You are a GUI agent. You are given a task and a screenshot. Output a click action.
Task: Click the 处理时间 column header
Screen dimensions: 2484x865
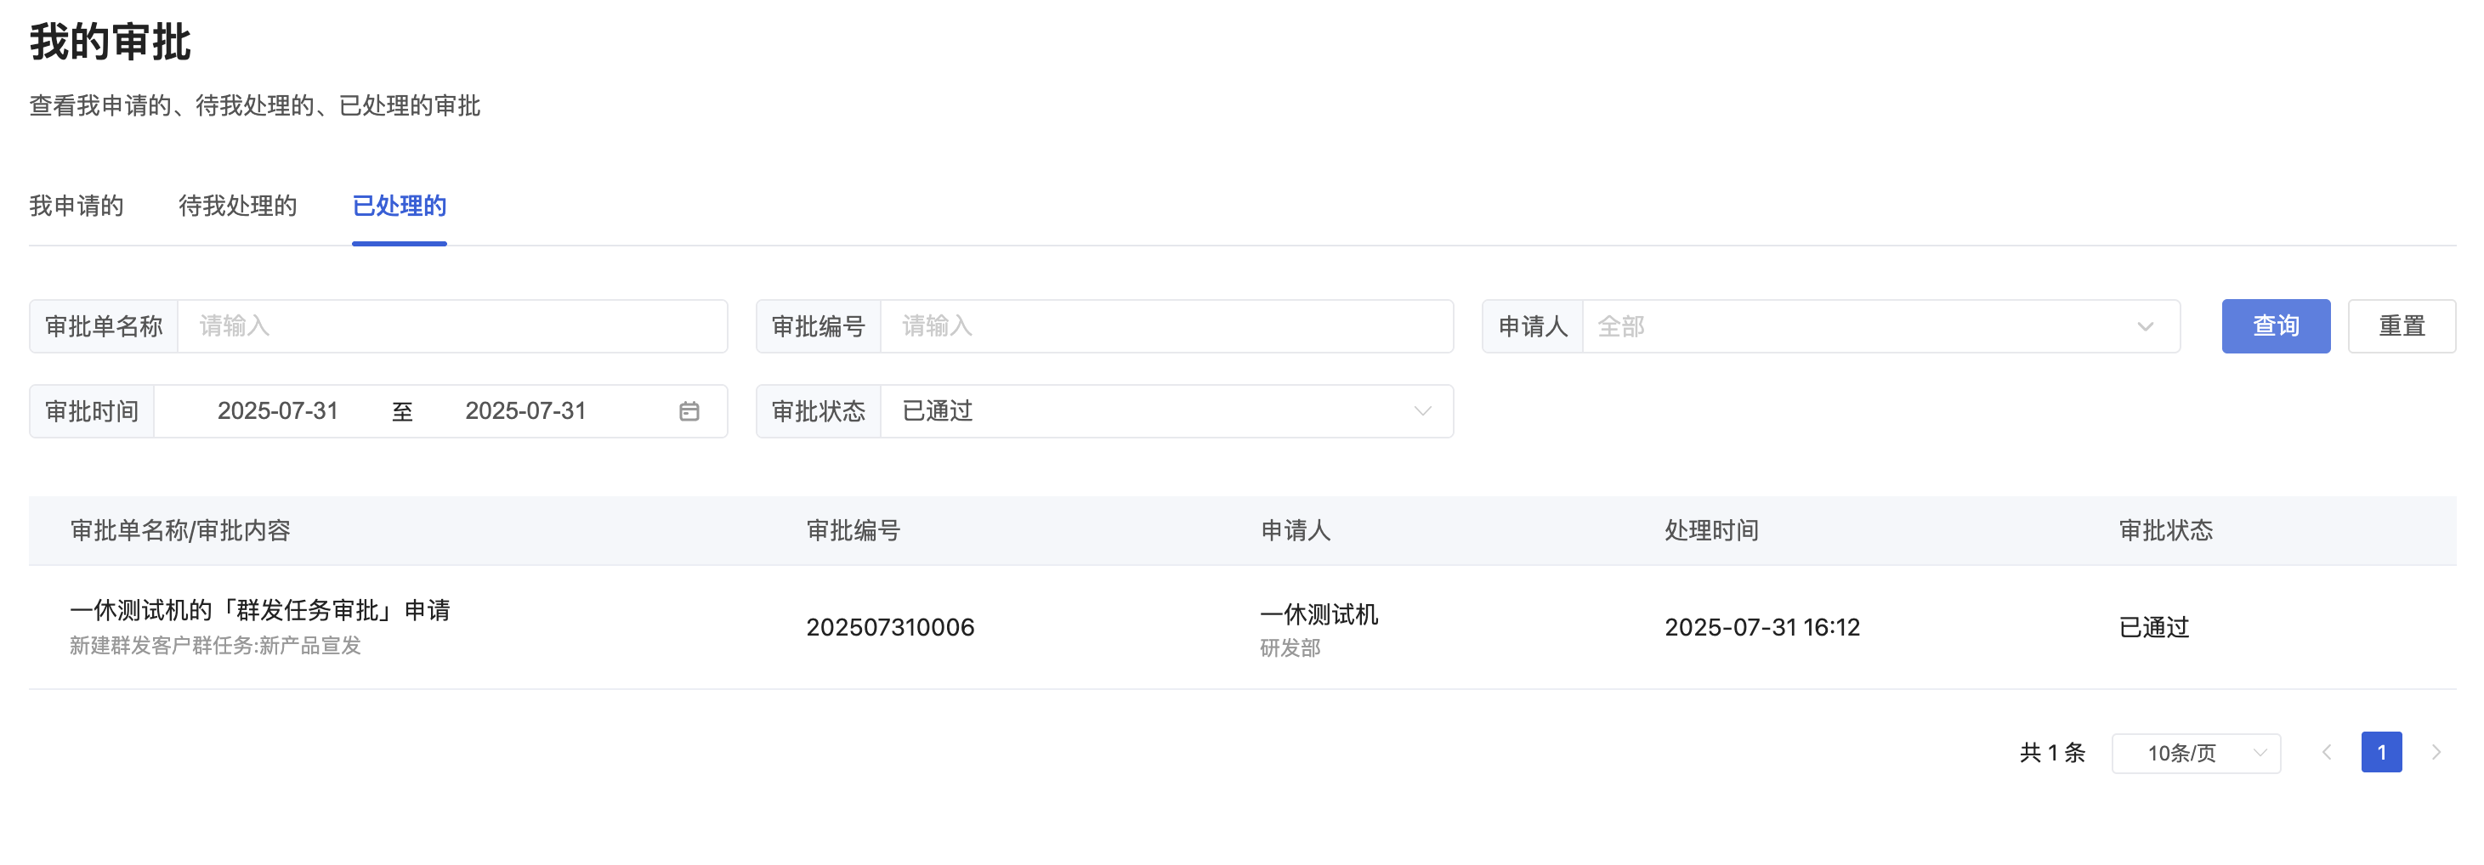pos(1711,530)
